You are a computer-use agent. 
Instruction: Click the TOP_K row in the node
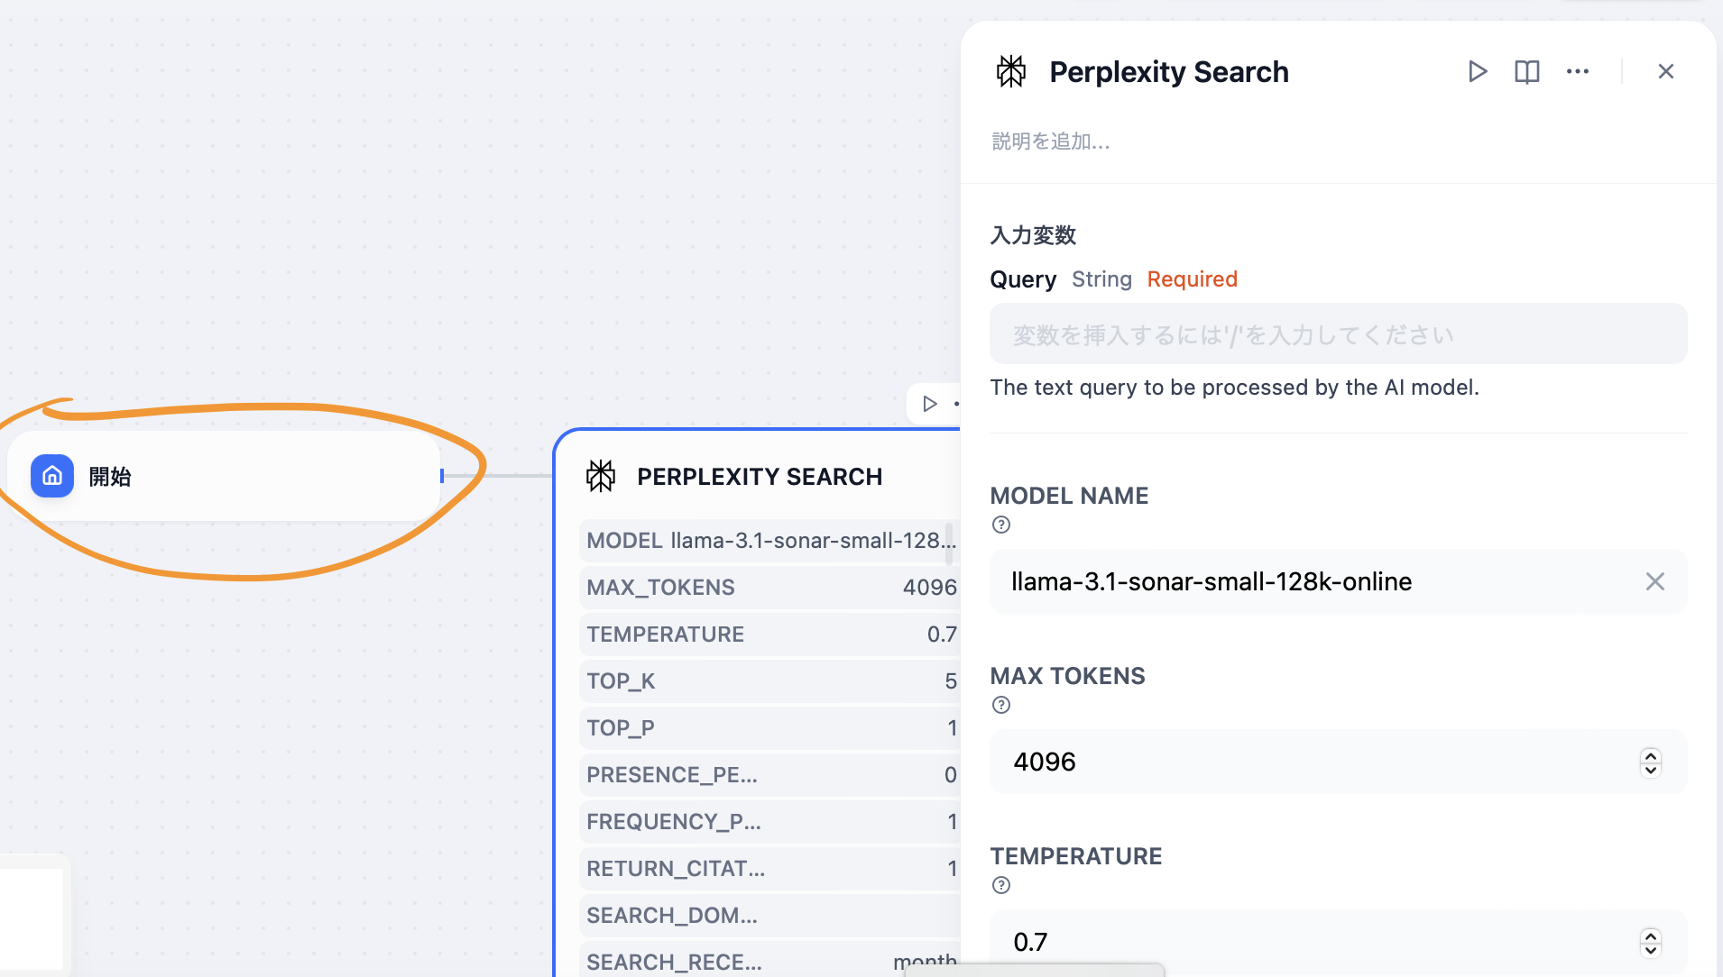769,680
